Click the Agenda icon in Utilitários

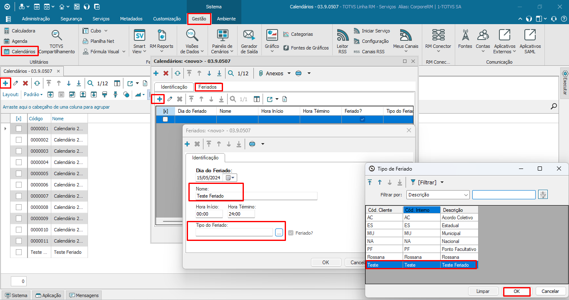point(7,41)
